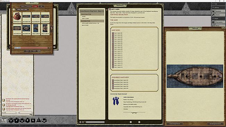Click the Folder button in Assets

click(x=34, y=51)
